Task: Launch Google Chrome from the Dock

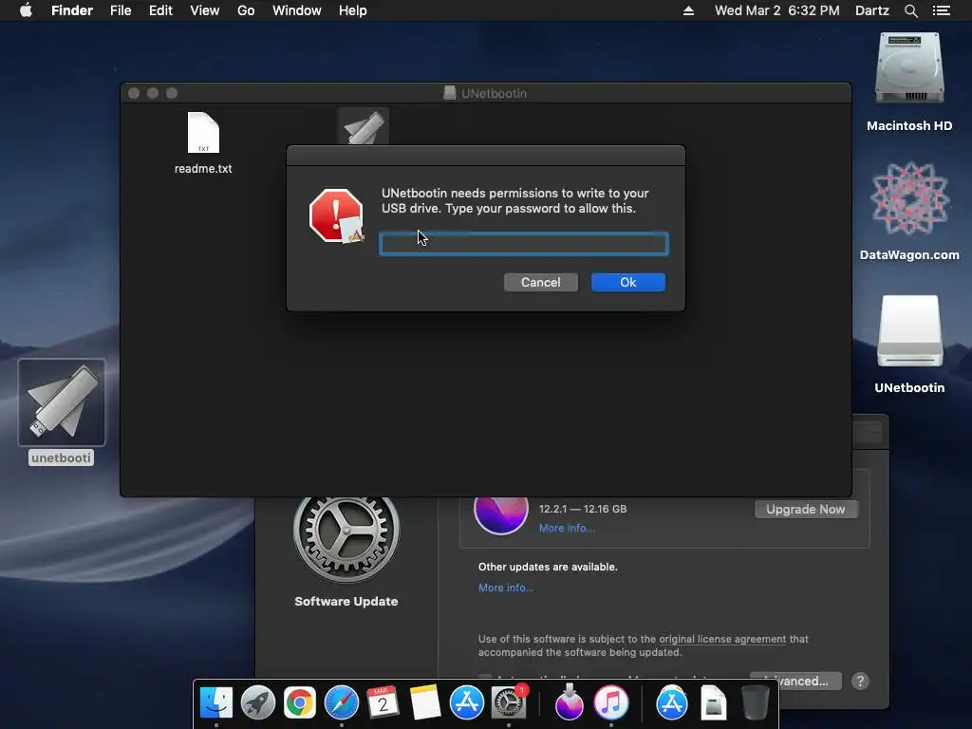Action: point(300,703)
